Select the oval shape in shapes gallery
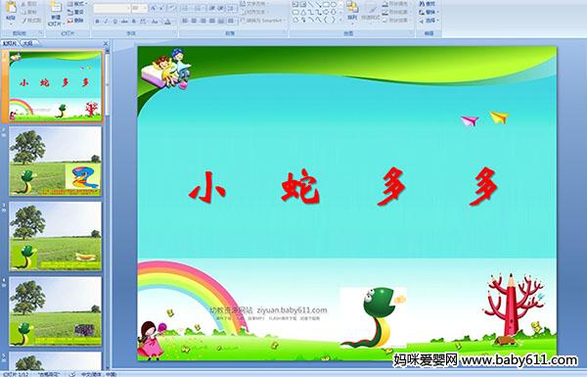 point(334,5)
